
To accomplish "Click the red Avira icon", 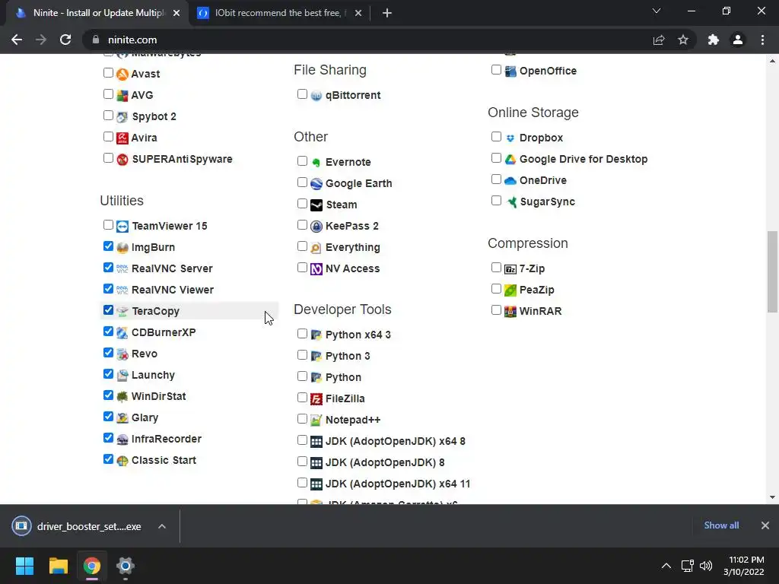I will (122, 138).
